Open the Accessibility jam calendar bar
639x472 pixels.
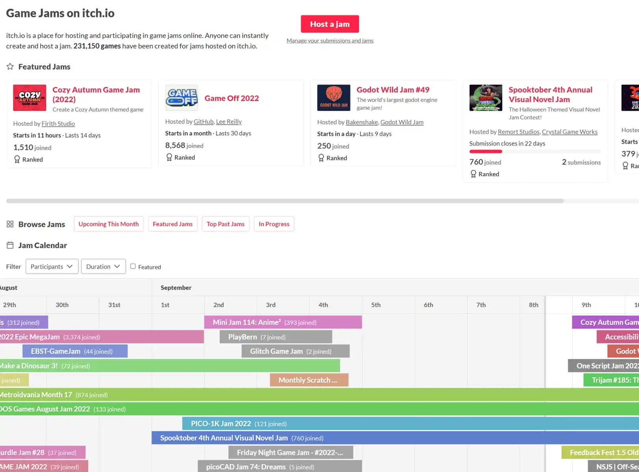tap(618, 337)
